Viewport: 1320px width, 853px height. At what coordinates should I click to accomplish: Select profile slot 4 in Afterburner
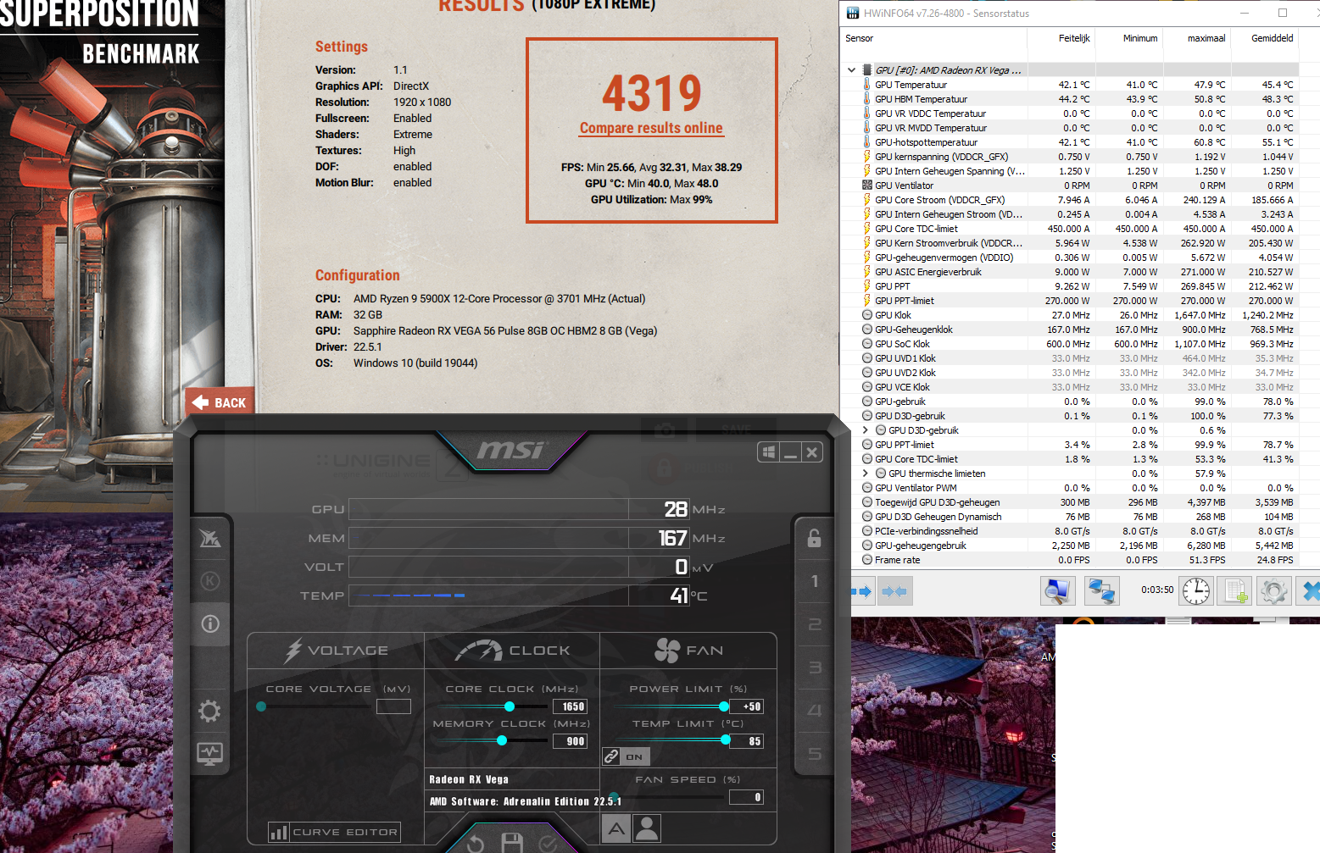(x=815, y=711)
